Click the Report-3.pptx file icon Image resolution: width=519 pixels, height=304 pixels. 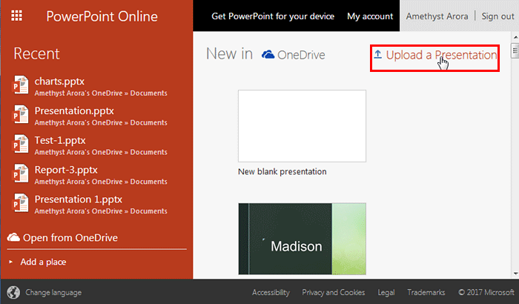(20, 174)
